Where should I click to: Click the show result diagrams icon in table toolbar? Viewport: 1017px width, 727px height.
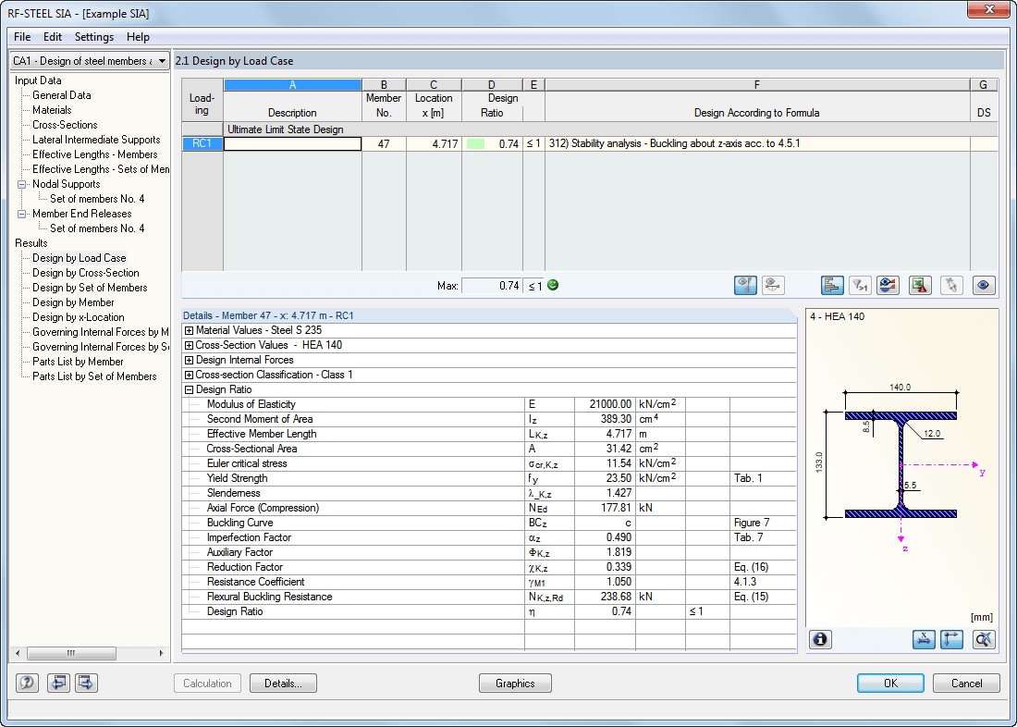pyautogui.click(x=745, y=285)
